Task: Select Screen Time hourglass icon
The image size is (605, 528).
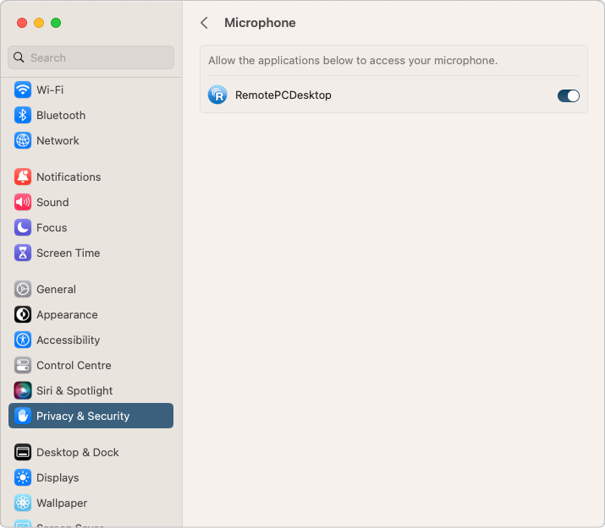Action: pos(23,253)
